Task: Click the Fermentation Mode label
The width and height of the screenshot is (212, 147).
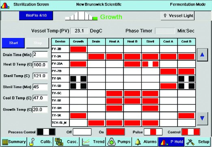Action: (188, 4)
